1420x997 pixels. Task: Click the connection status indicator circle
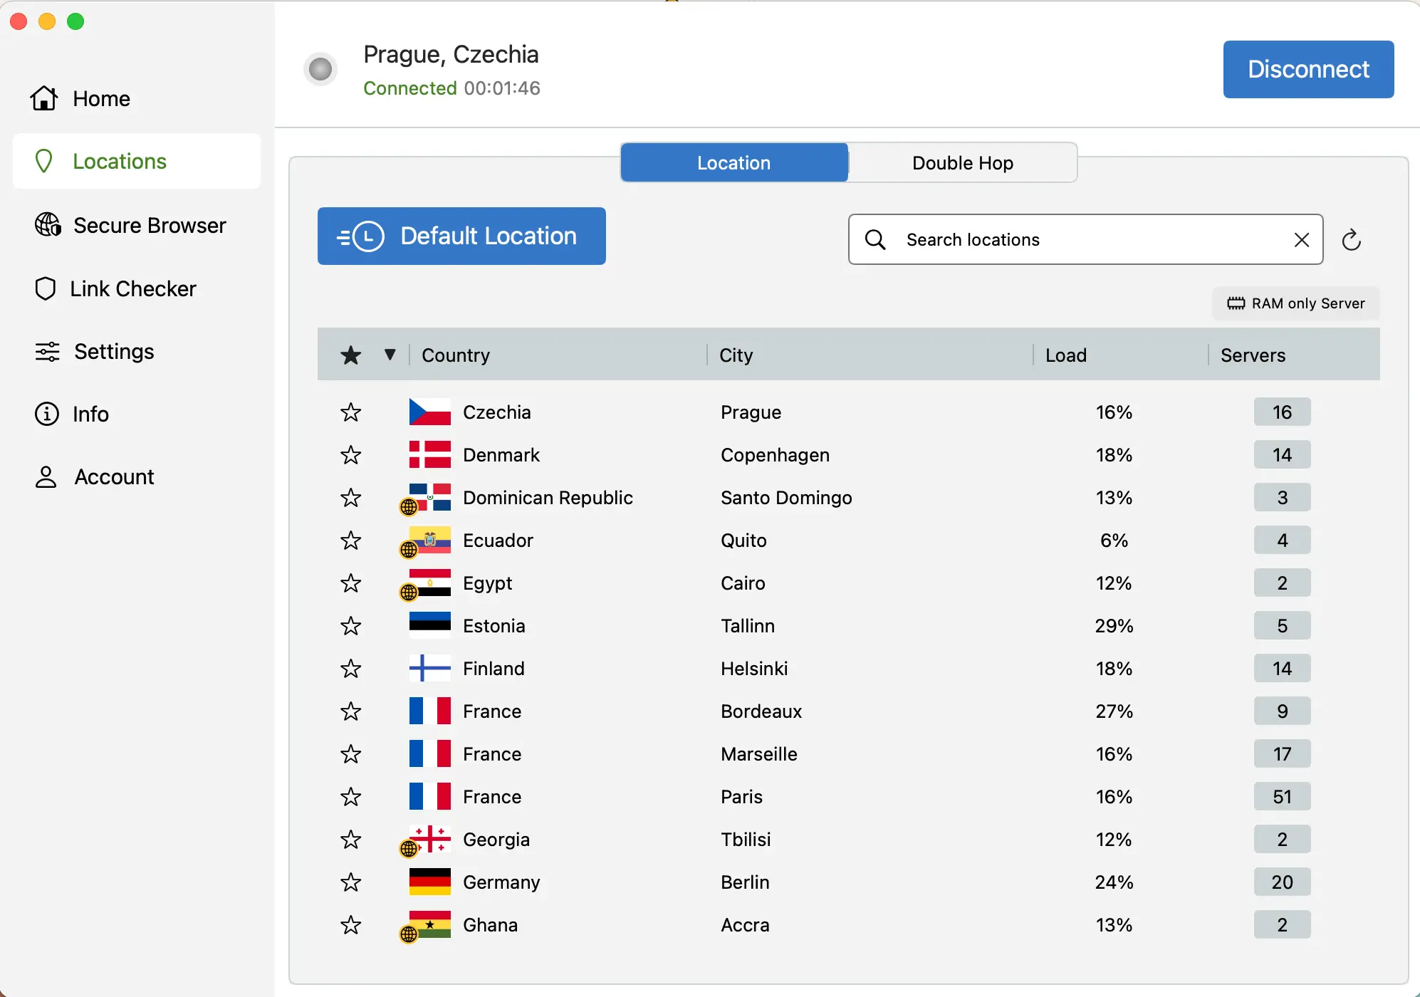pyautogui.click(x=320, y=69)
